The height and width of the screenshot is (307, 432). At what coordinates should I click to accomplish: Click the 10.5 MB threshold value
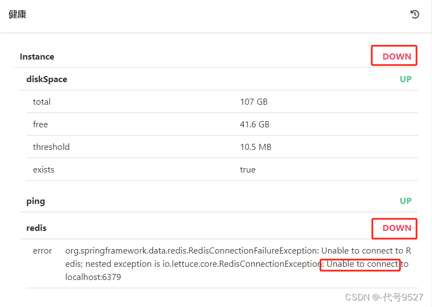pyautogui.click(x=255, y=147)
